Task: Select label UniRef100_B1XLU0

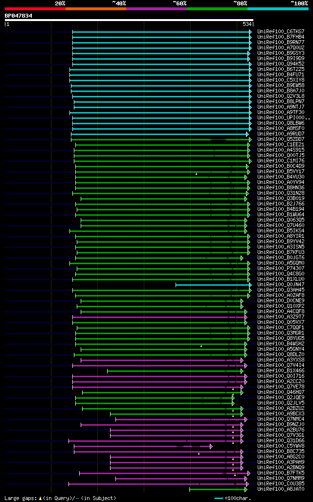Action: pos(281,279)
